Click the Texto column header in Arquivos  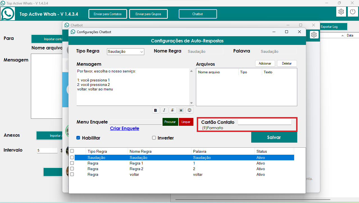pos(279,72)
